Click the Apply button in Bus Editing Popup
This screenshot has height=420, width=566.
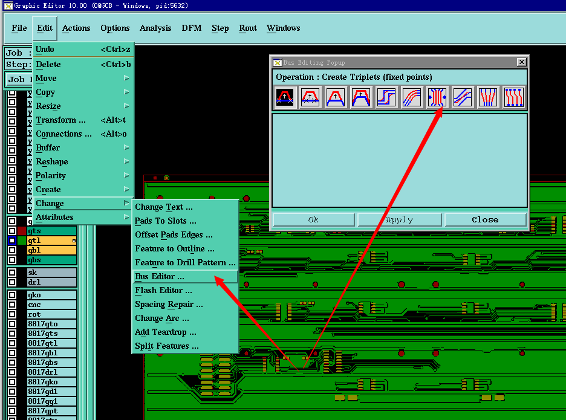[400, 220]
